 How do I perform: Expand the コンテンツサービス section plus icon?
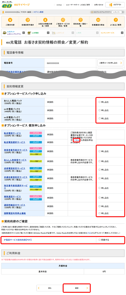pyautogui.click(x=122, y=33)
